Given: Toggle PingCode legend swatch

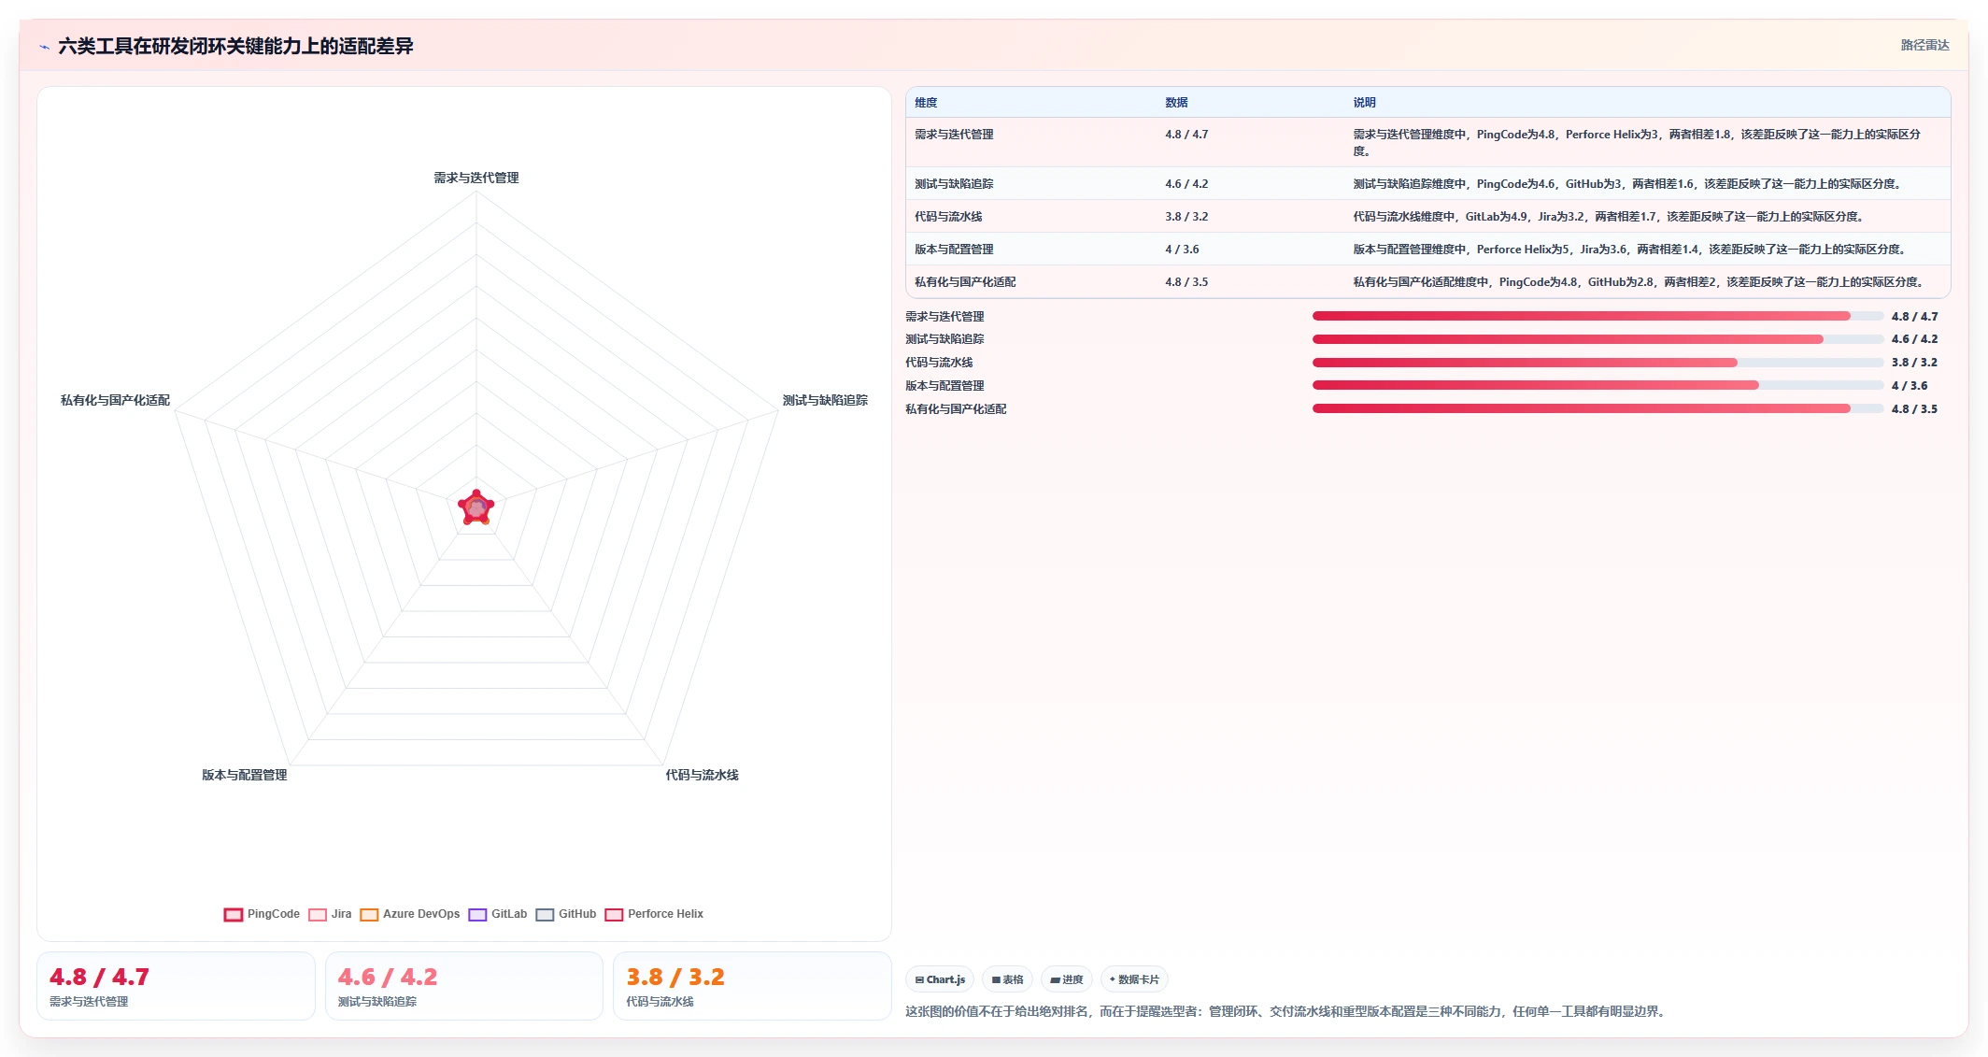Looking at the screenshot, I should (x=234, y=914).
